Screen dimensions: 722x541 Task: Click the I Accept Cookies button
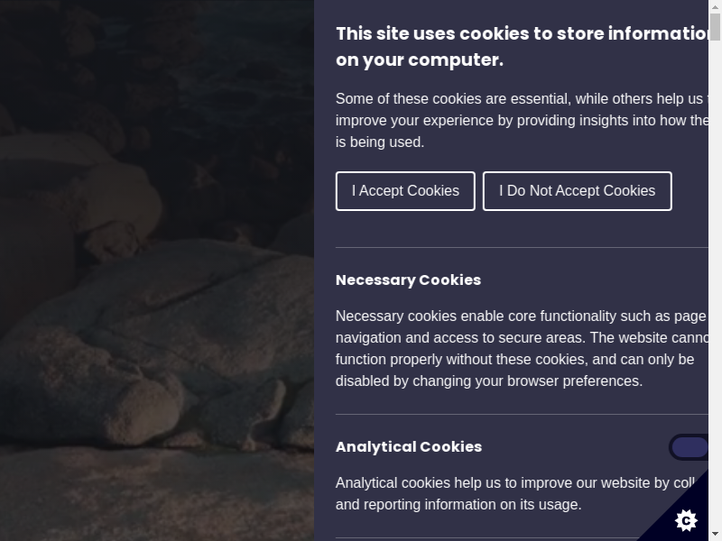[405, 191]
